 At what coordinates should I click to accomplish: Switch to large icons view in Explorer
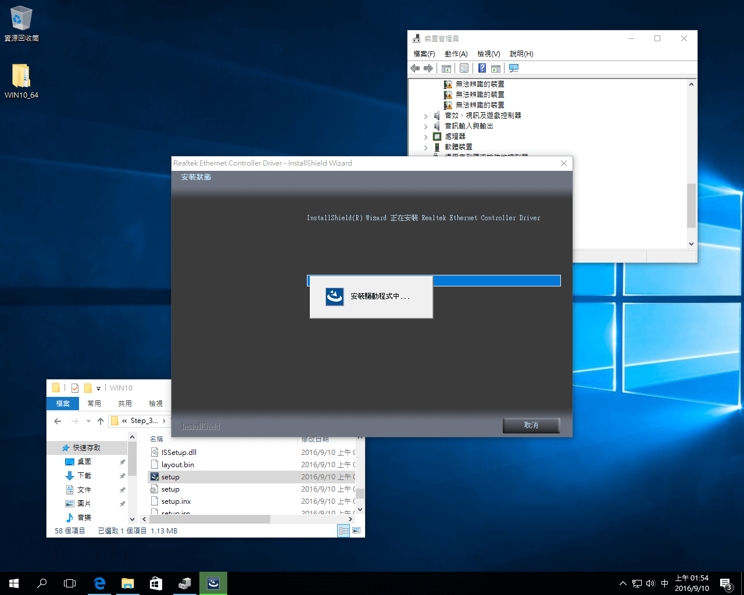tap(356, 531)
